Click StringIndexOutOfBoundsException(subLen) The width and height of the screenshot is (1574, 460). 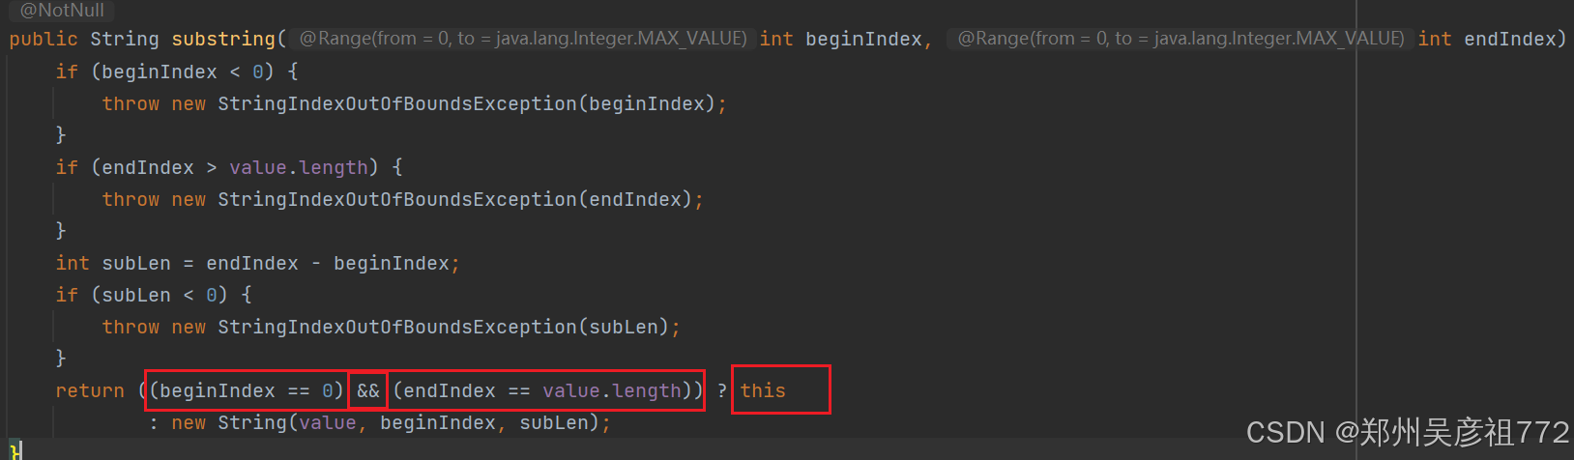pyautogui.click(x=443, y=328)
